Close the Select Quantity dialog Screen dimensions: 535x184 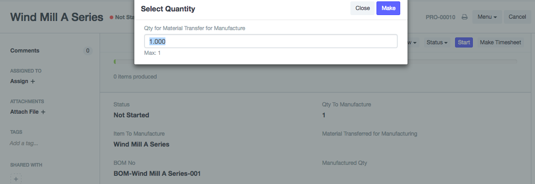[x=362, y=8]
